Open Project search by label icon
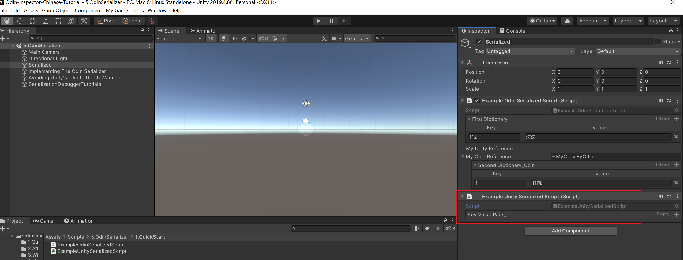The width and height of the screenshot is (683, 260). pyautogui.click(x=427, y=228)
